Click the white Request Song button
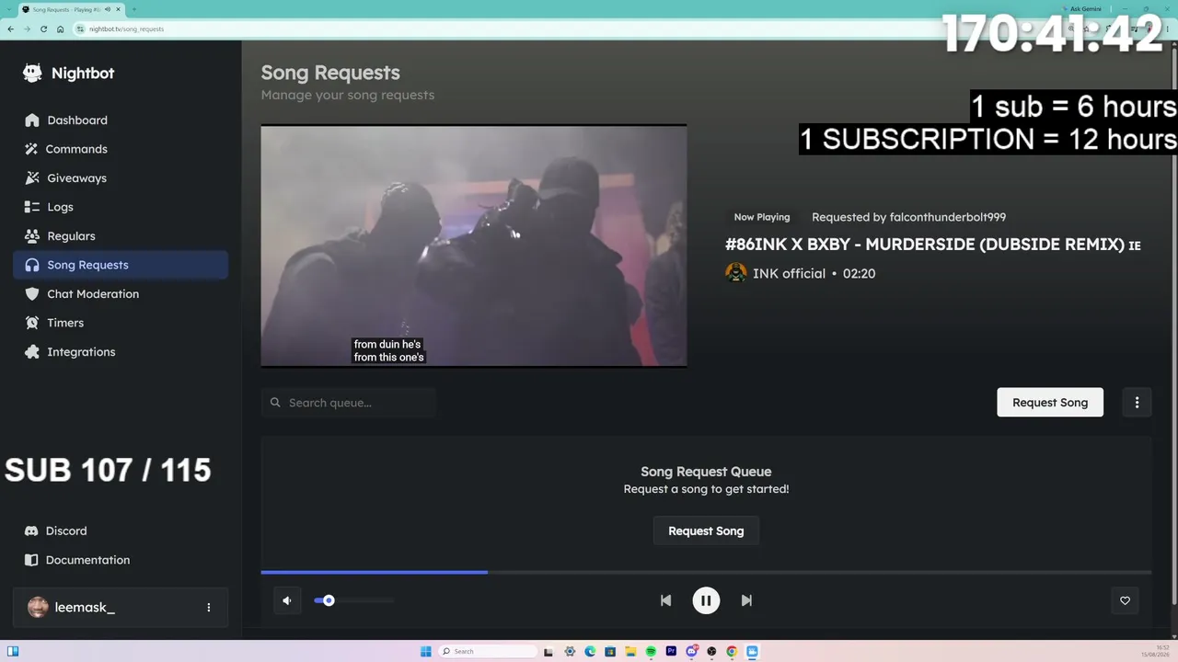 (x=1050, y=403)
